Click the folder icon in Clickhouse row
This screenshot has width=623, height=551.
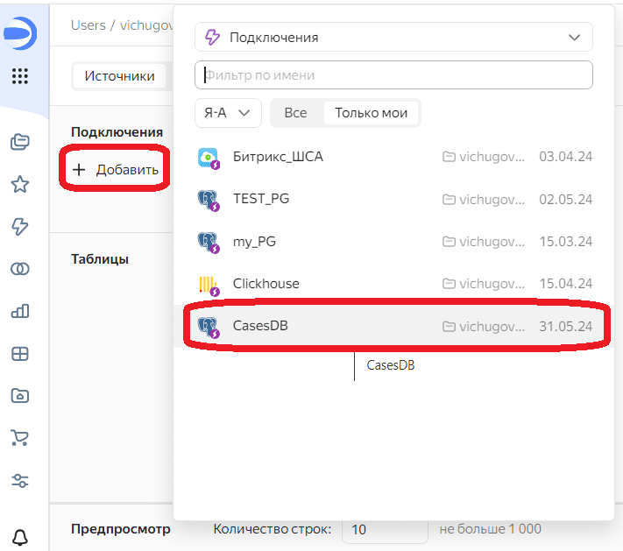pyautogui.click(x=449, y=284)
